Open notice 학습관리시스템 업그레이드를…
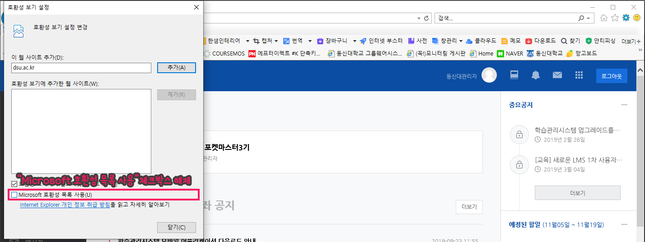Viewport: 645px width, 242px height. click(577, 130)
